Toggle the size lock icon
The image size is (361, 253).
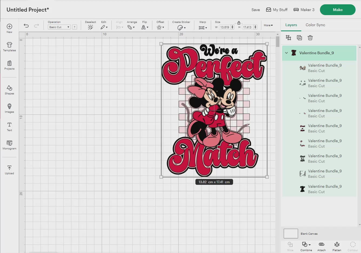point(239,23)
